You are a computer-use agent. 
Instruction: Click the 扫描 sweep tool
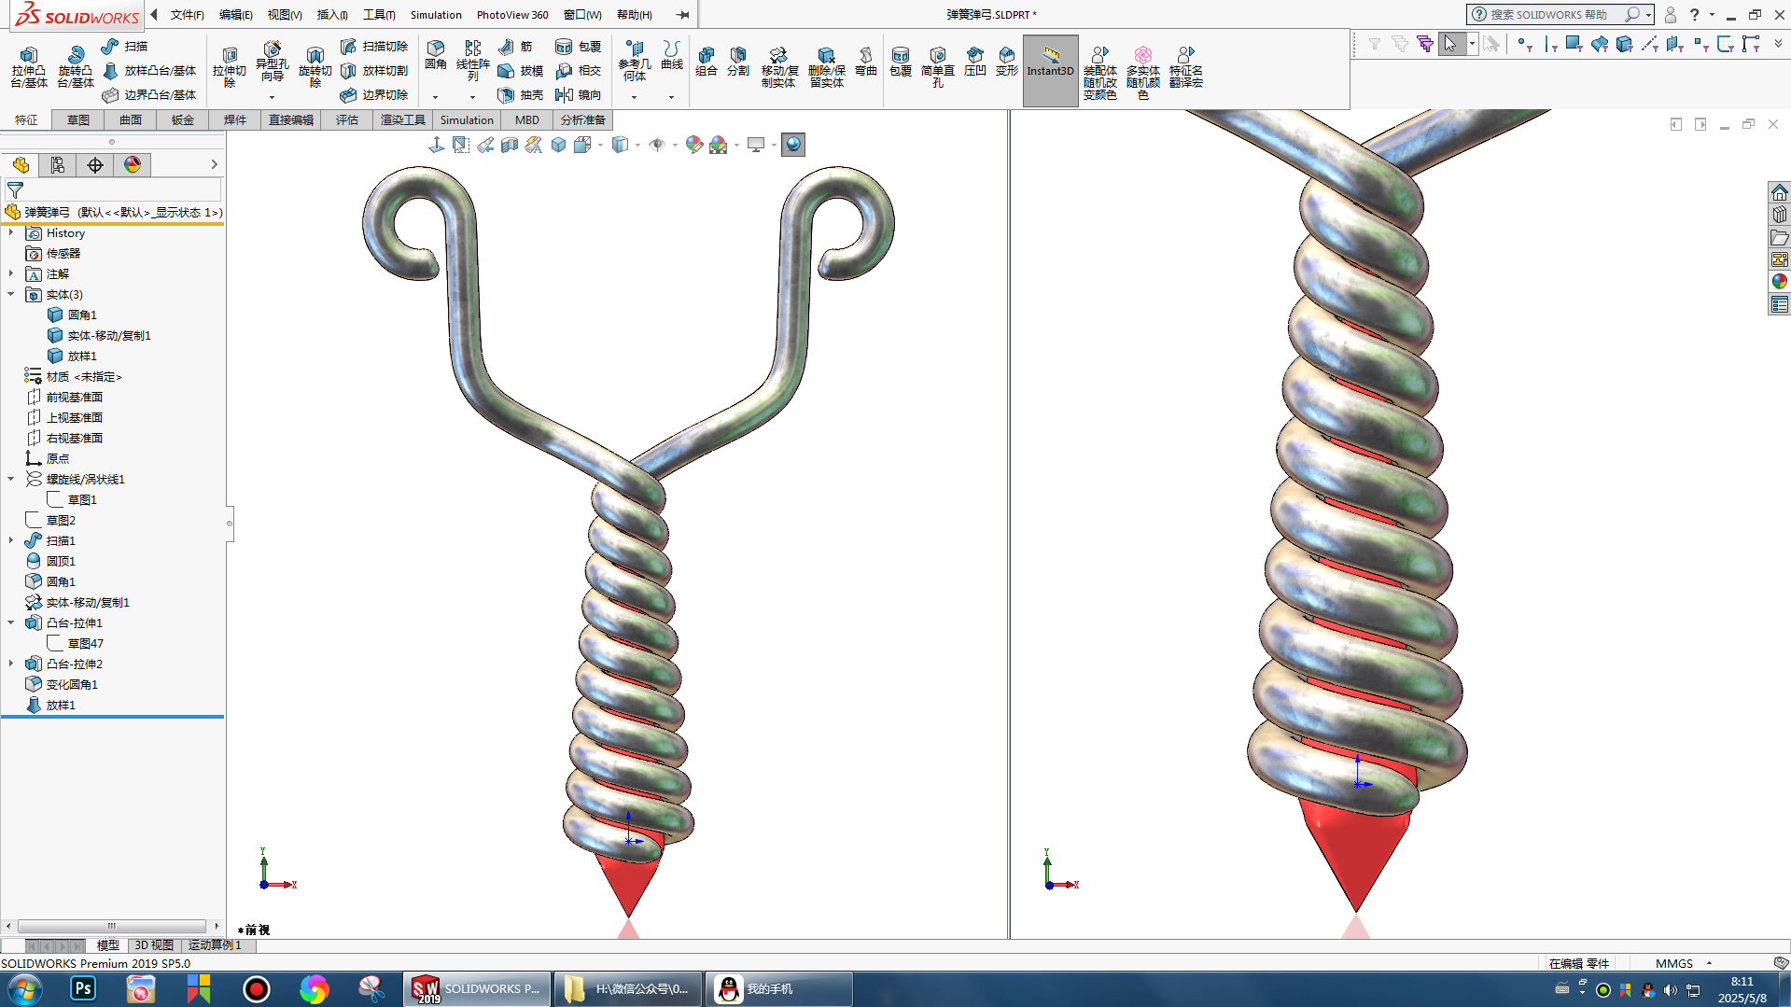coord(124,46)
